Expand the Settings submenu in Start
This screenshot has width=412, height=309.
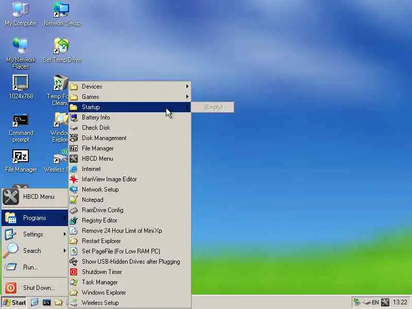(x=35, y=234)
